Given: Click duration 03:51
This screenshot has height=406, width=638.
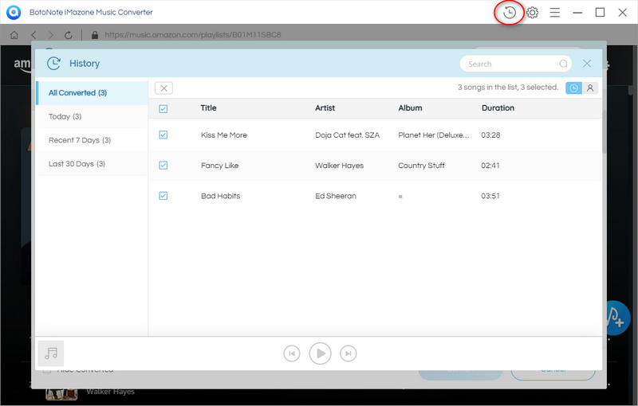Looking at the screenshot, I should tap(490, 196).
